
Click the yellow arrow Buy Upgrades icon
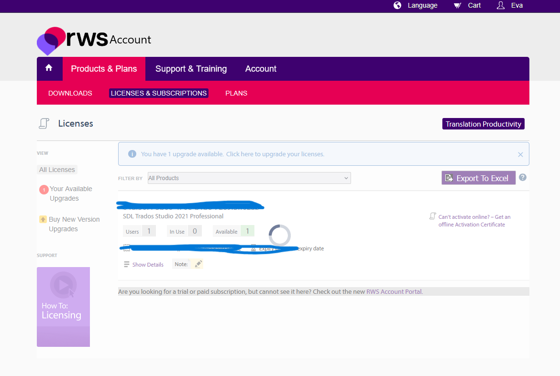pos(43,219)
